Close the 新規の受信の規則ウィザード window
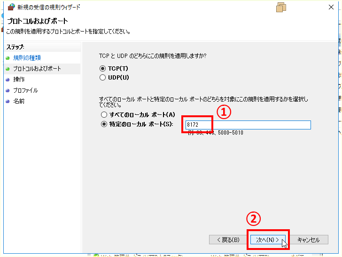This screenshot has height=257, width=342. tap(331, 7)
